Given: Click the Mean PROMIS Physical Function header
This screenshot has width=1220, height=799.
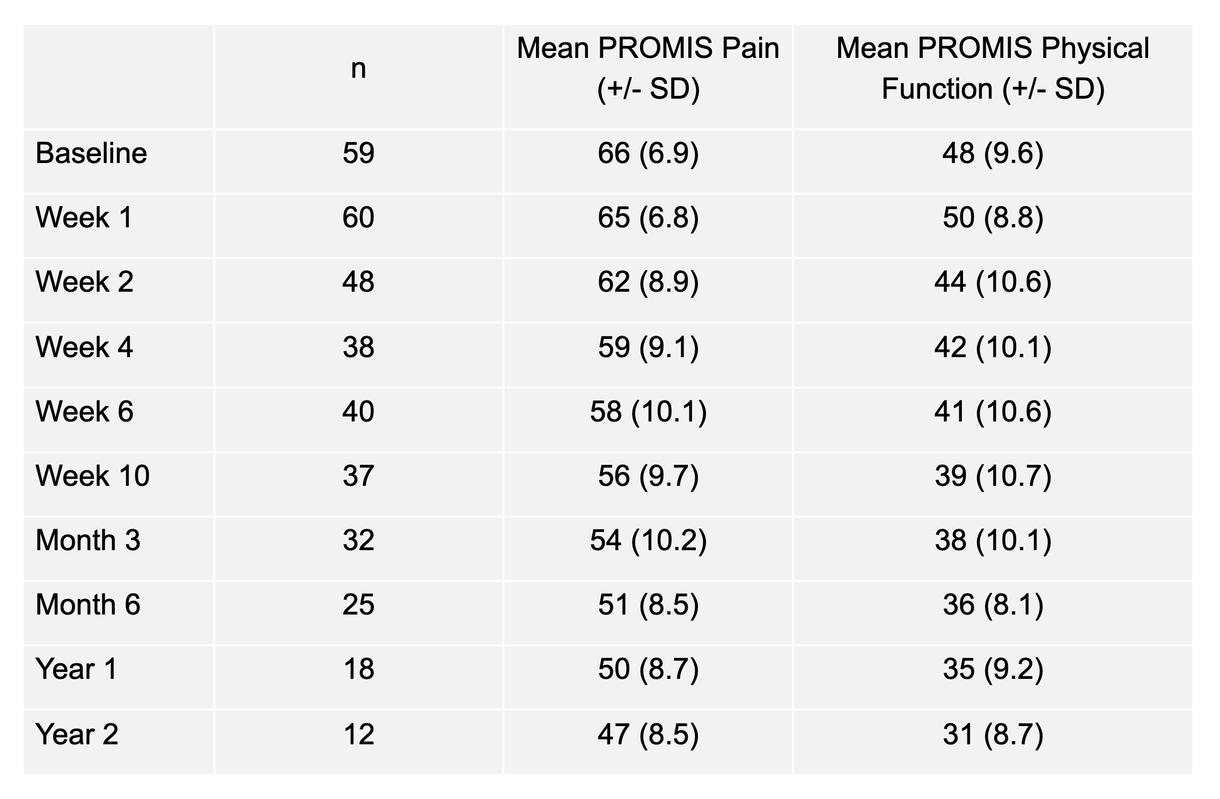Looking at the screenshot, I should point(993,68).
